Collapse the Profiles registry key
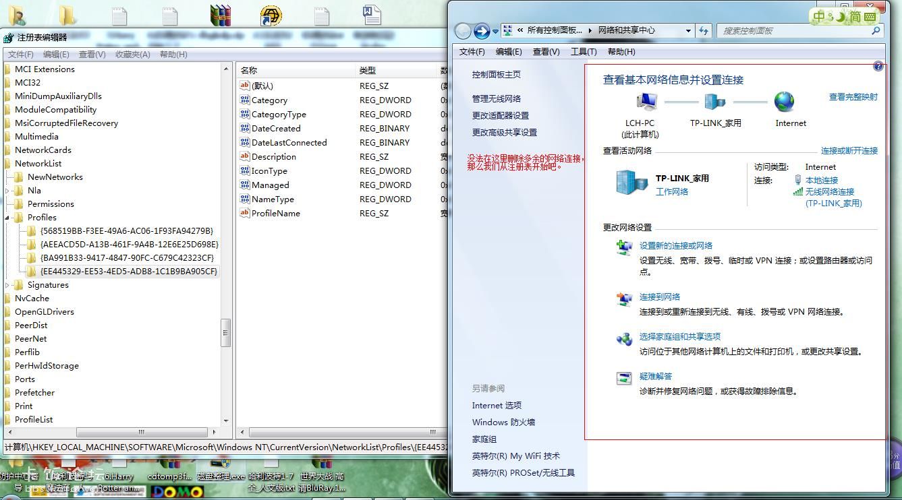Screen dimensions: 902x500 [8, 218]
